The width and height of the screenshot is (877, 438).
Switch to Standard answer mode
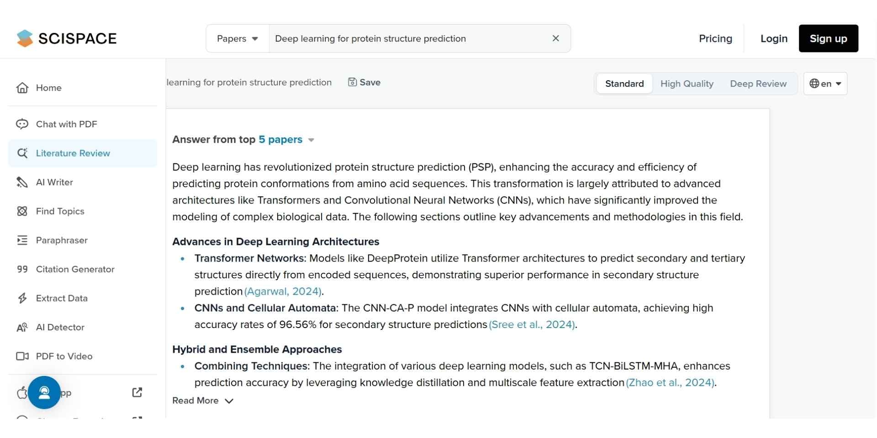(x=624, y=83)
